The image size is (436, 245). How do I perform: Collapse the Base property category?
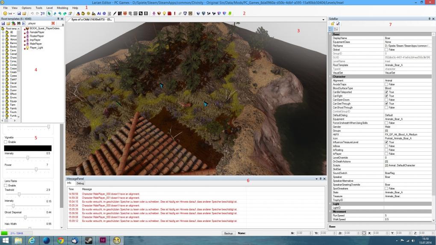click(330, 34)
